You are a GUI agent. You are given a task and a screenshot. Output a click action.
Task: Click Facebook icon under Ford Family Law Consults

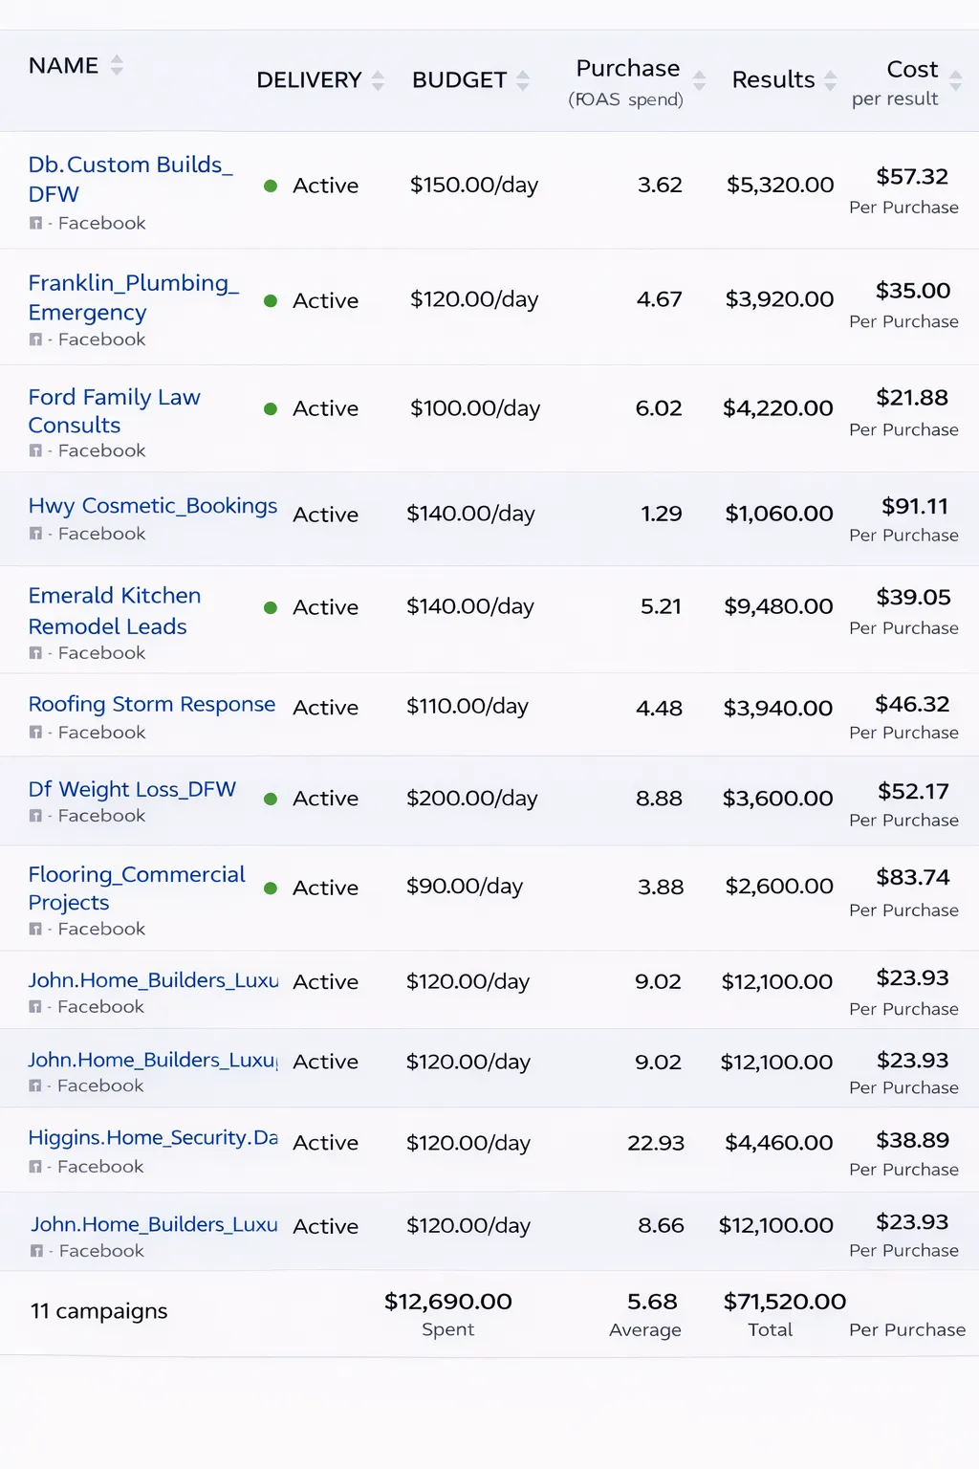click(35, 450)
